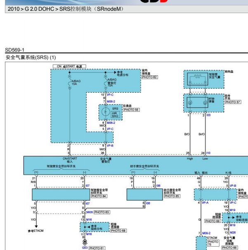The image size is (248, 250).
Task: Click connector M06-2 at pin 7
Action: click(x=111, y=101)
